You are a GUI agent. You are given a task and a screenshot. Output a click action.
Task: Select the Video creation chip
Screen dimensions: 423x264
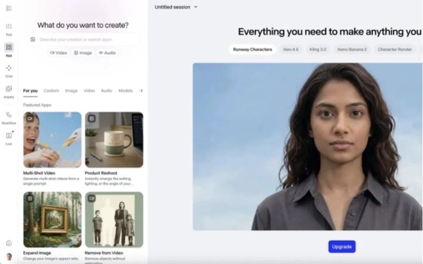point(59,53)
